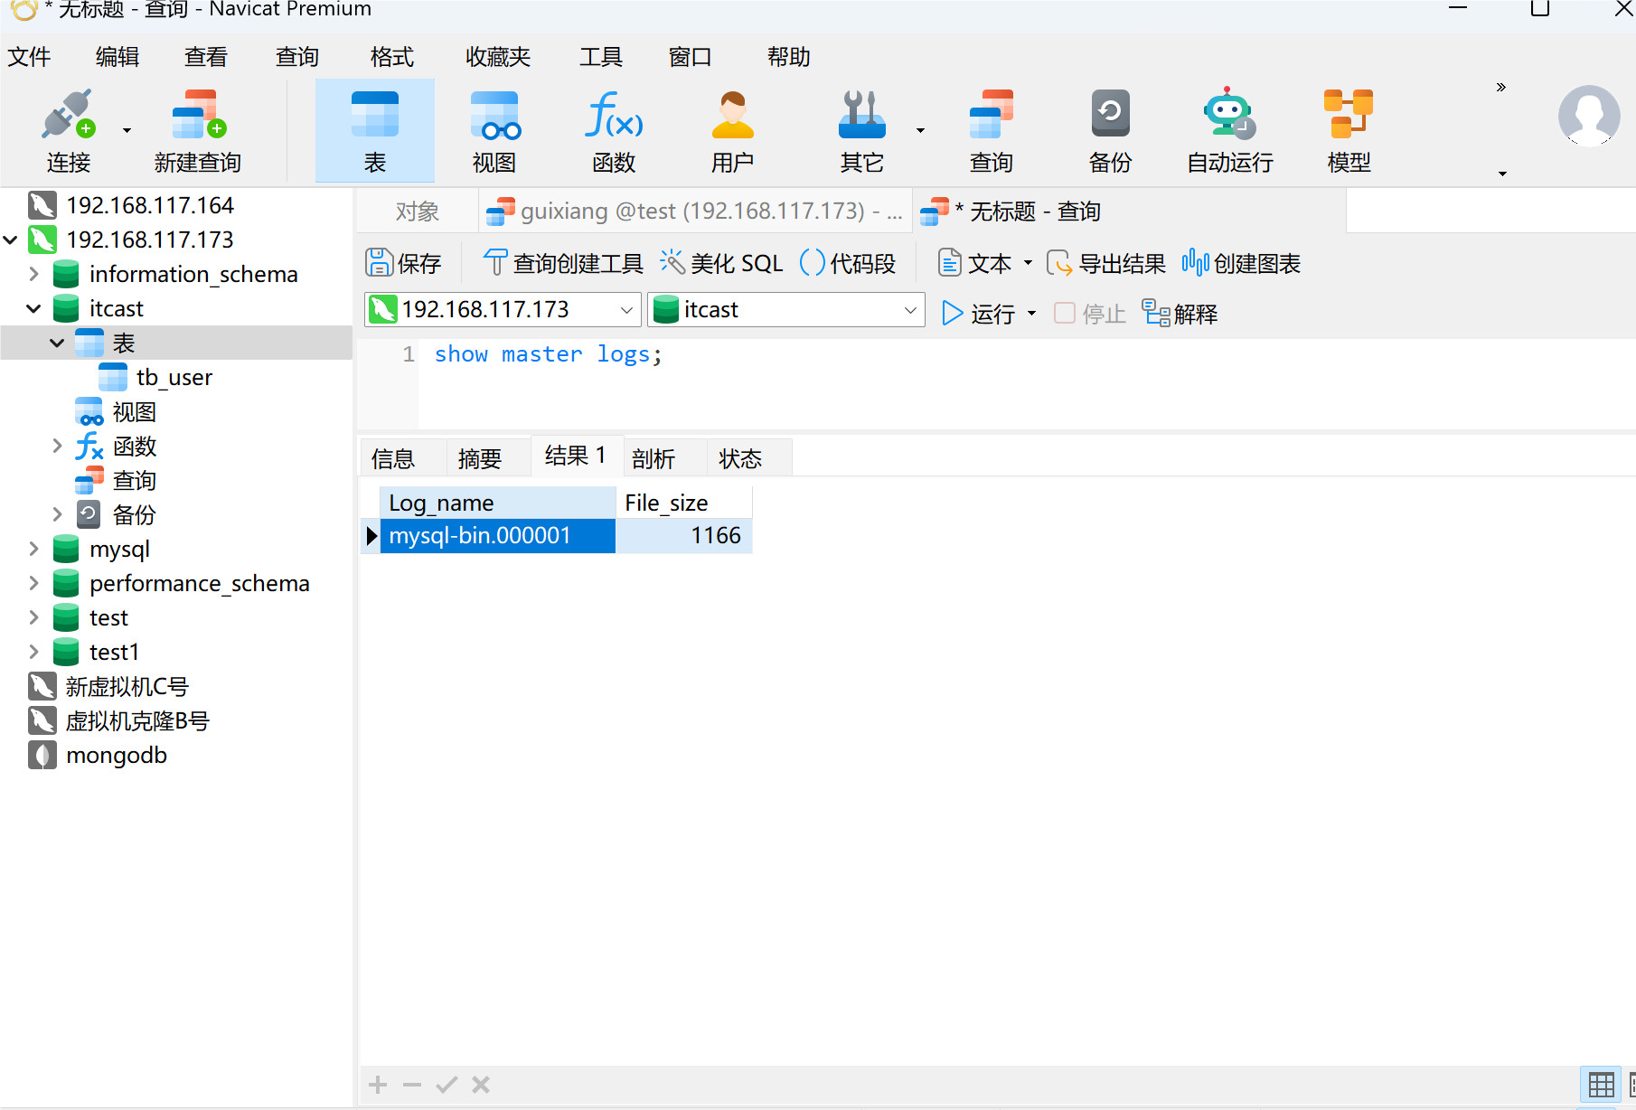Open the 工具 menu
Screen dimensions: 1636x1110
pyautogui.click(x=601, y=57)
